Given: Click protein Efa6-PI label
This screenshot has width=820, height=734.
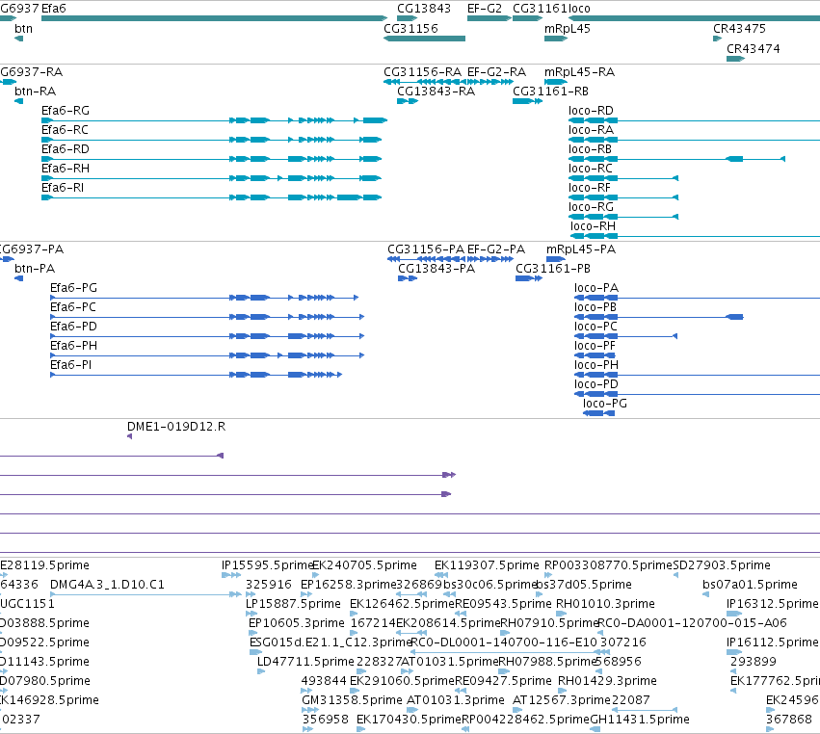Looking at the screenshot, I should 71,365.
